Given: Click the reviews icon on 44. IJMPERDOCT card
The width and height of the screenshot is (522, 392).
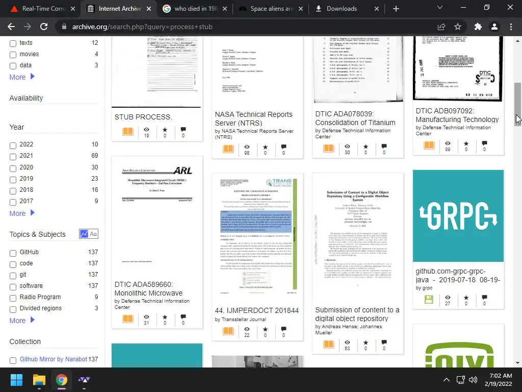Looking at the screenshot, I should coord(283,329).
